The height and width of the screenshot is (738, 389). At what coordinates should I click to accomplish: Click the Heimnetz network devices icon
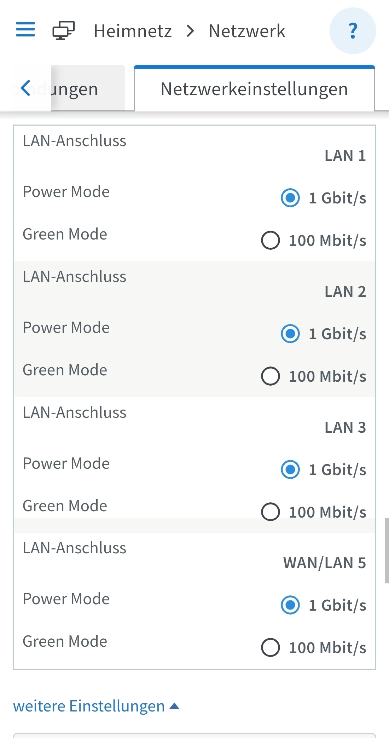click(64, 30)
